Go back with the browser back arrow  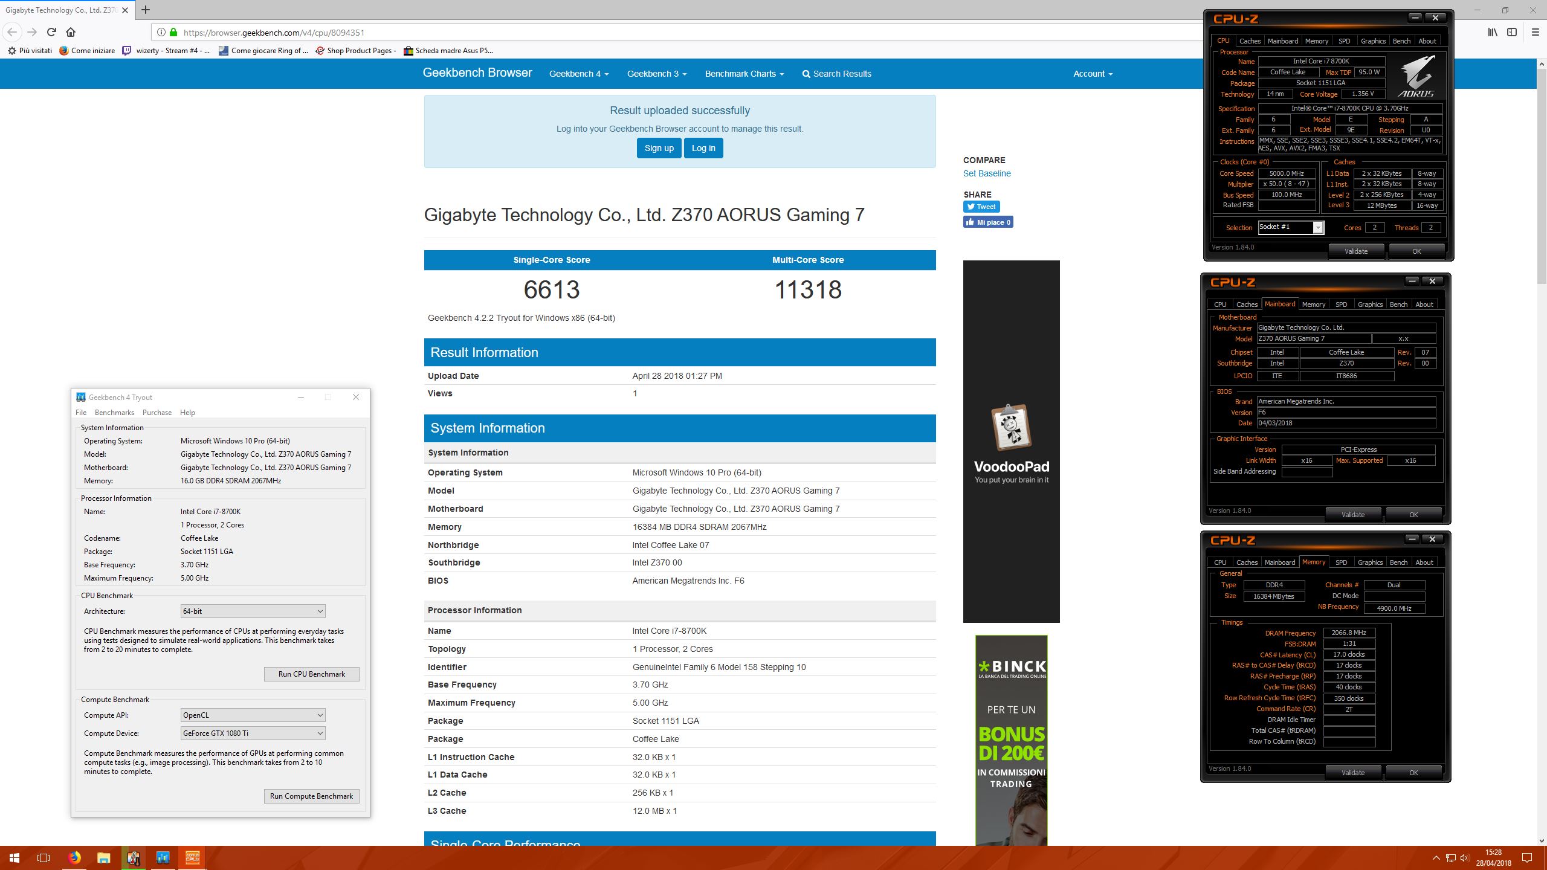coord(12,32)
